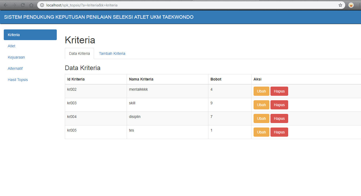Click the site info icon in address bar
Viewport: 361px width, 196px height.
42,5
